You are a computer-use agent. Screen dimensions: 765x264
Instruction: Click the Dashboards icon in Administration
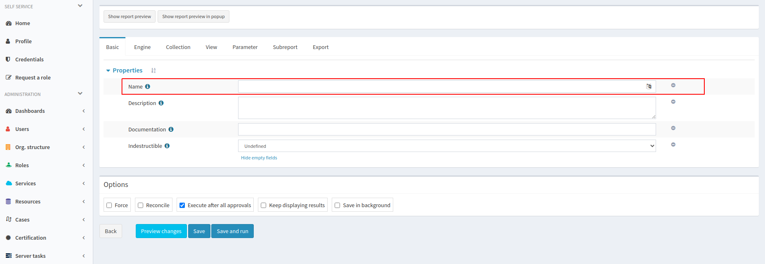(8, 111)
